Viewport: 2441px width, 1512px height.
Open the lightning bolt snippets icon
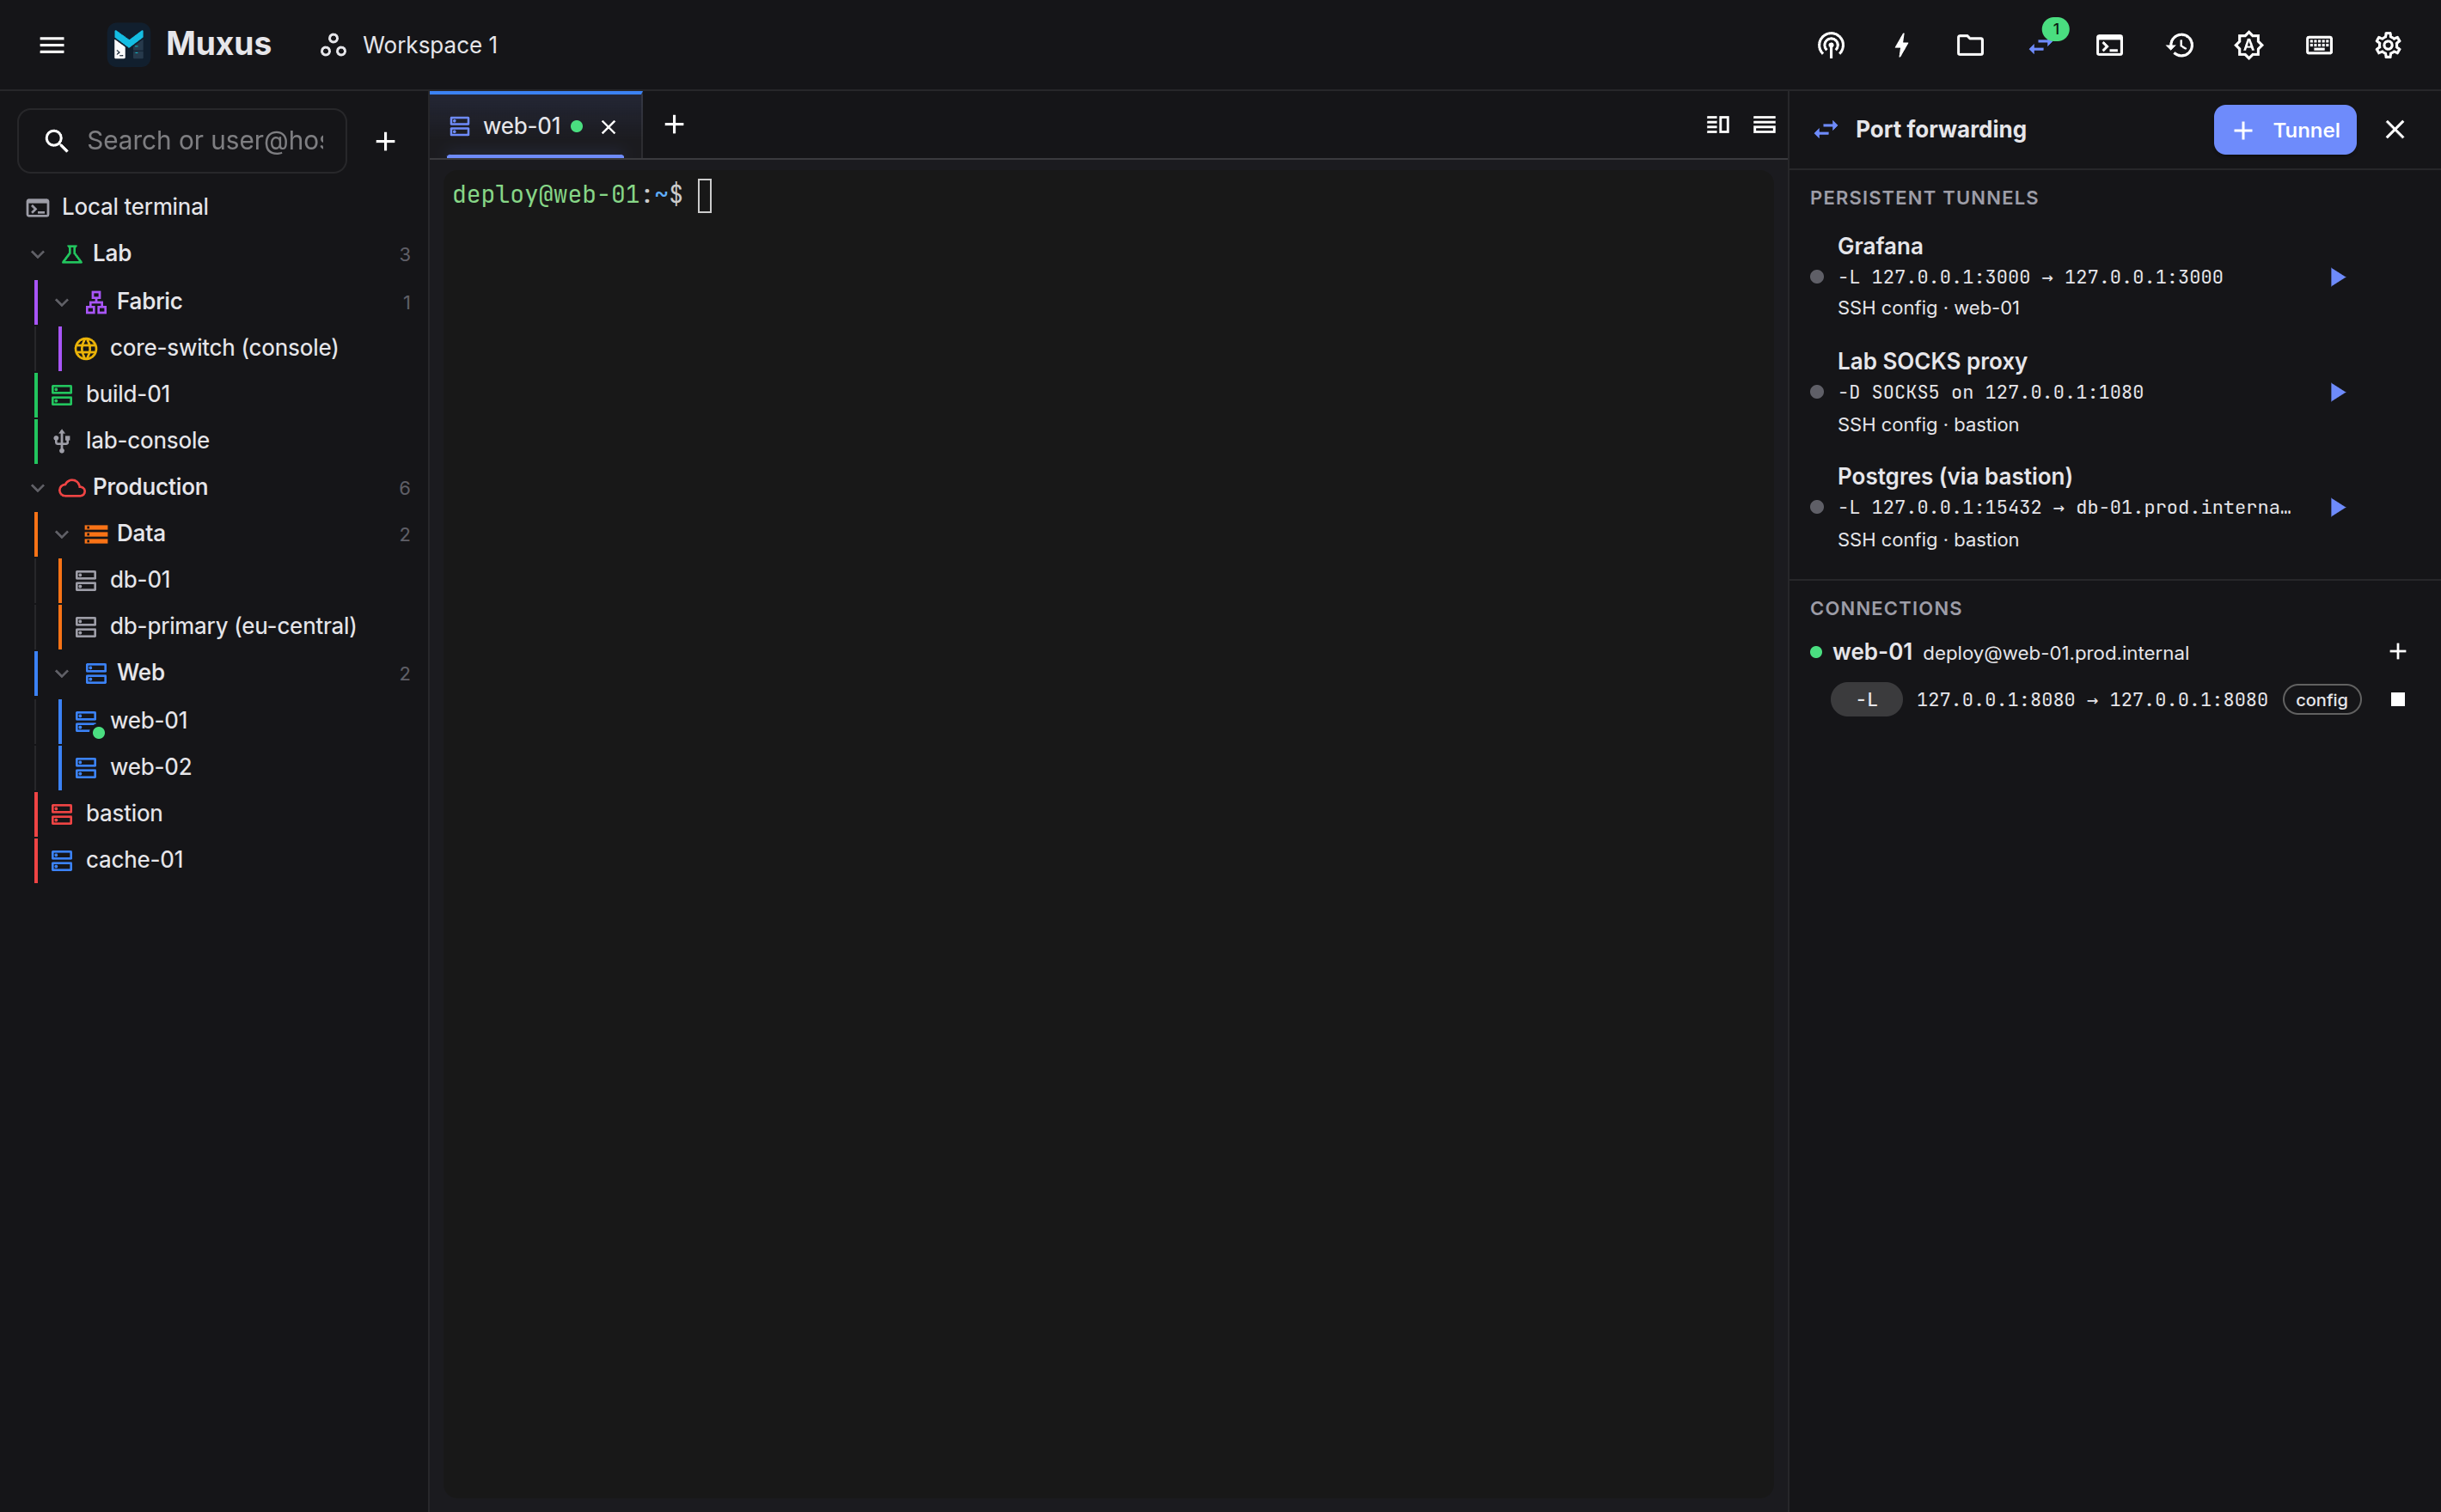1900,45
